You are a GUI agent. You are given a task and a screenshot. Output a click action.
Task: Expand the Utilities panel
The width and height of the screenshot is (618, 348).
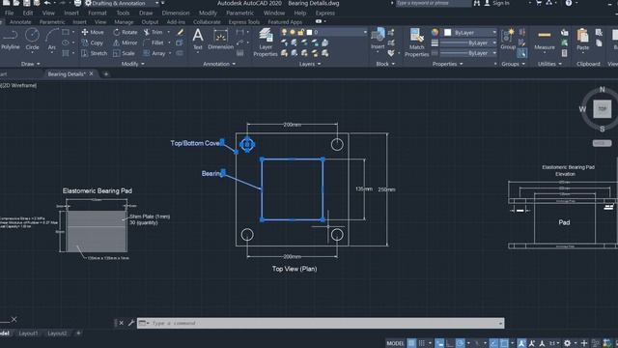549,64
